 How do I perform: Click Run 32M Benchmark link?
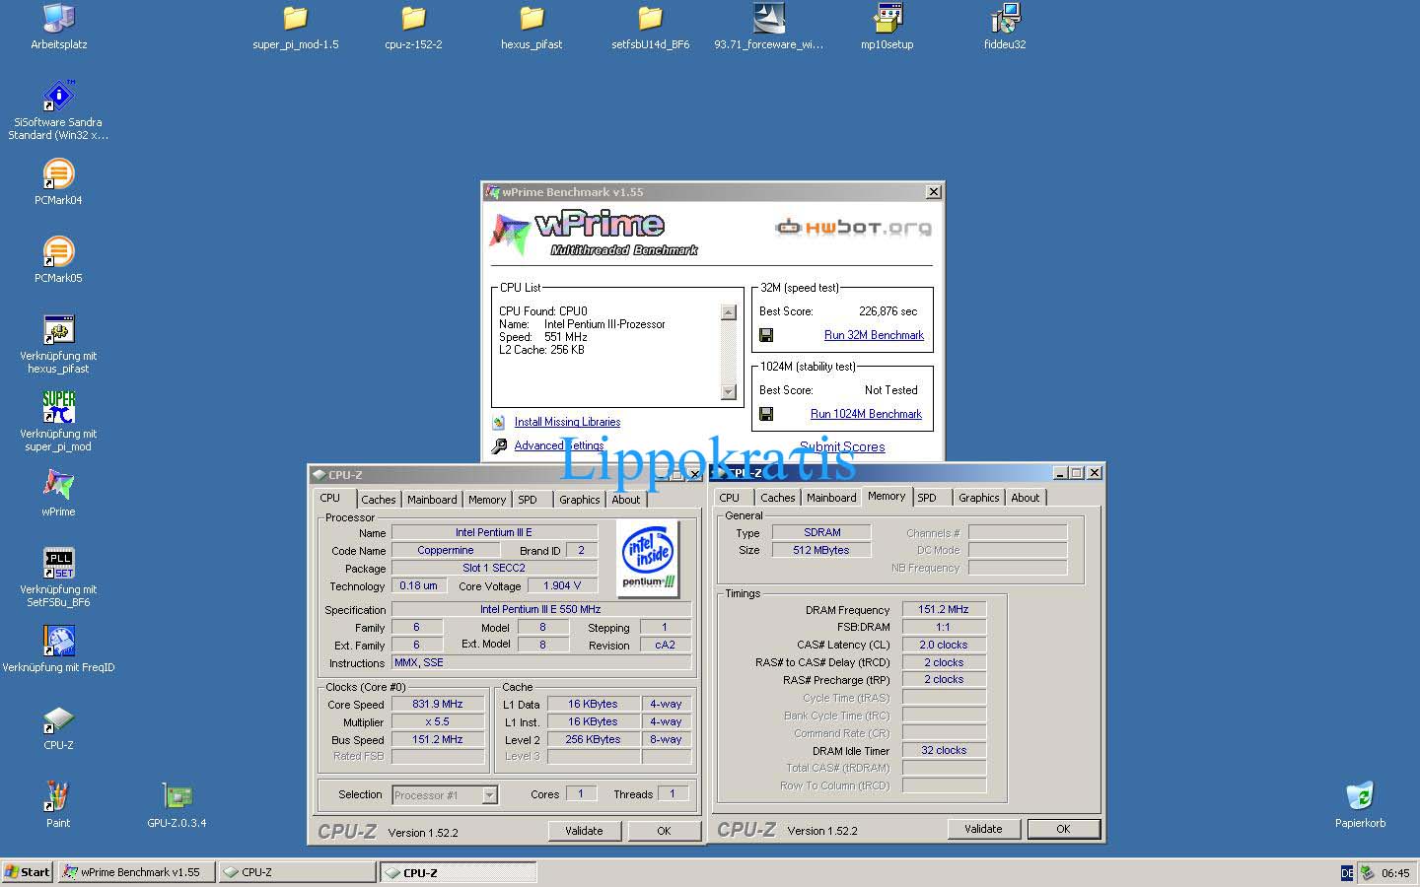(874, 335)
